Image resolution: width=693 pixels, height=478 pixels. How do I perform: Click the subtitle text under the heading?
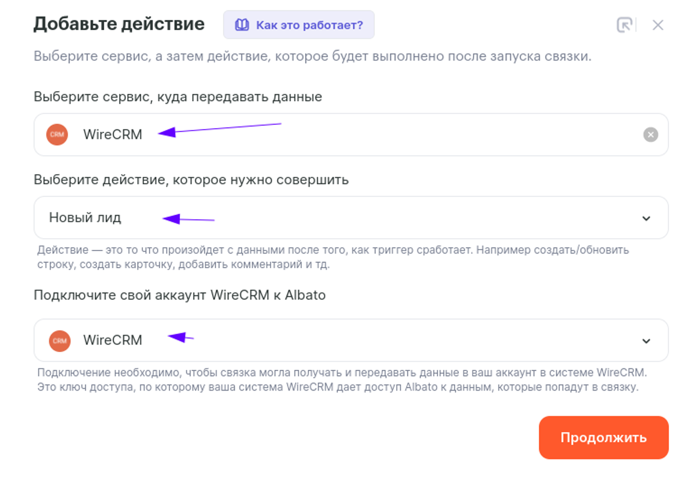click(x=312, y=57)
